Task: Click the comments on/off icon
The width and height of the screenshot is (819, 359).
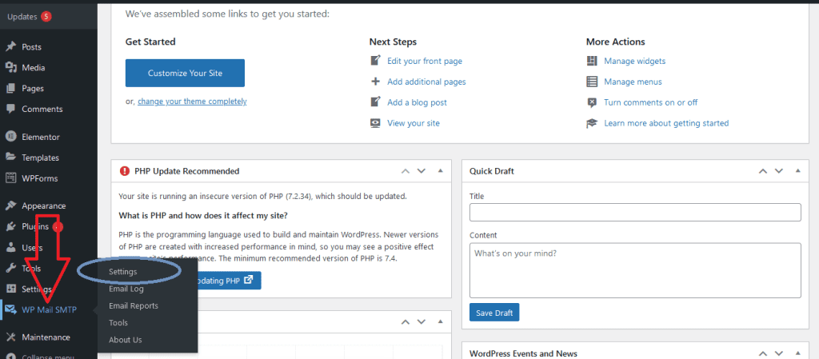Action: (592, 102)
